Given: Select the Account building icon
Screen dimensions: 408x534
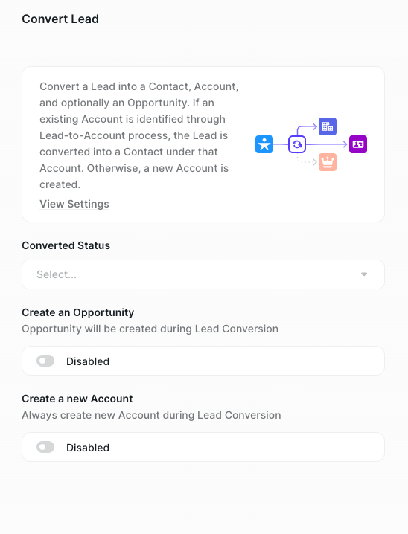Looking at the screenshot, I should (x=328, y=126).
